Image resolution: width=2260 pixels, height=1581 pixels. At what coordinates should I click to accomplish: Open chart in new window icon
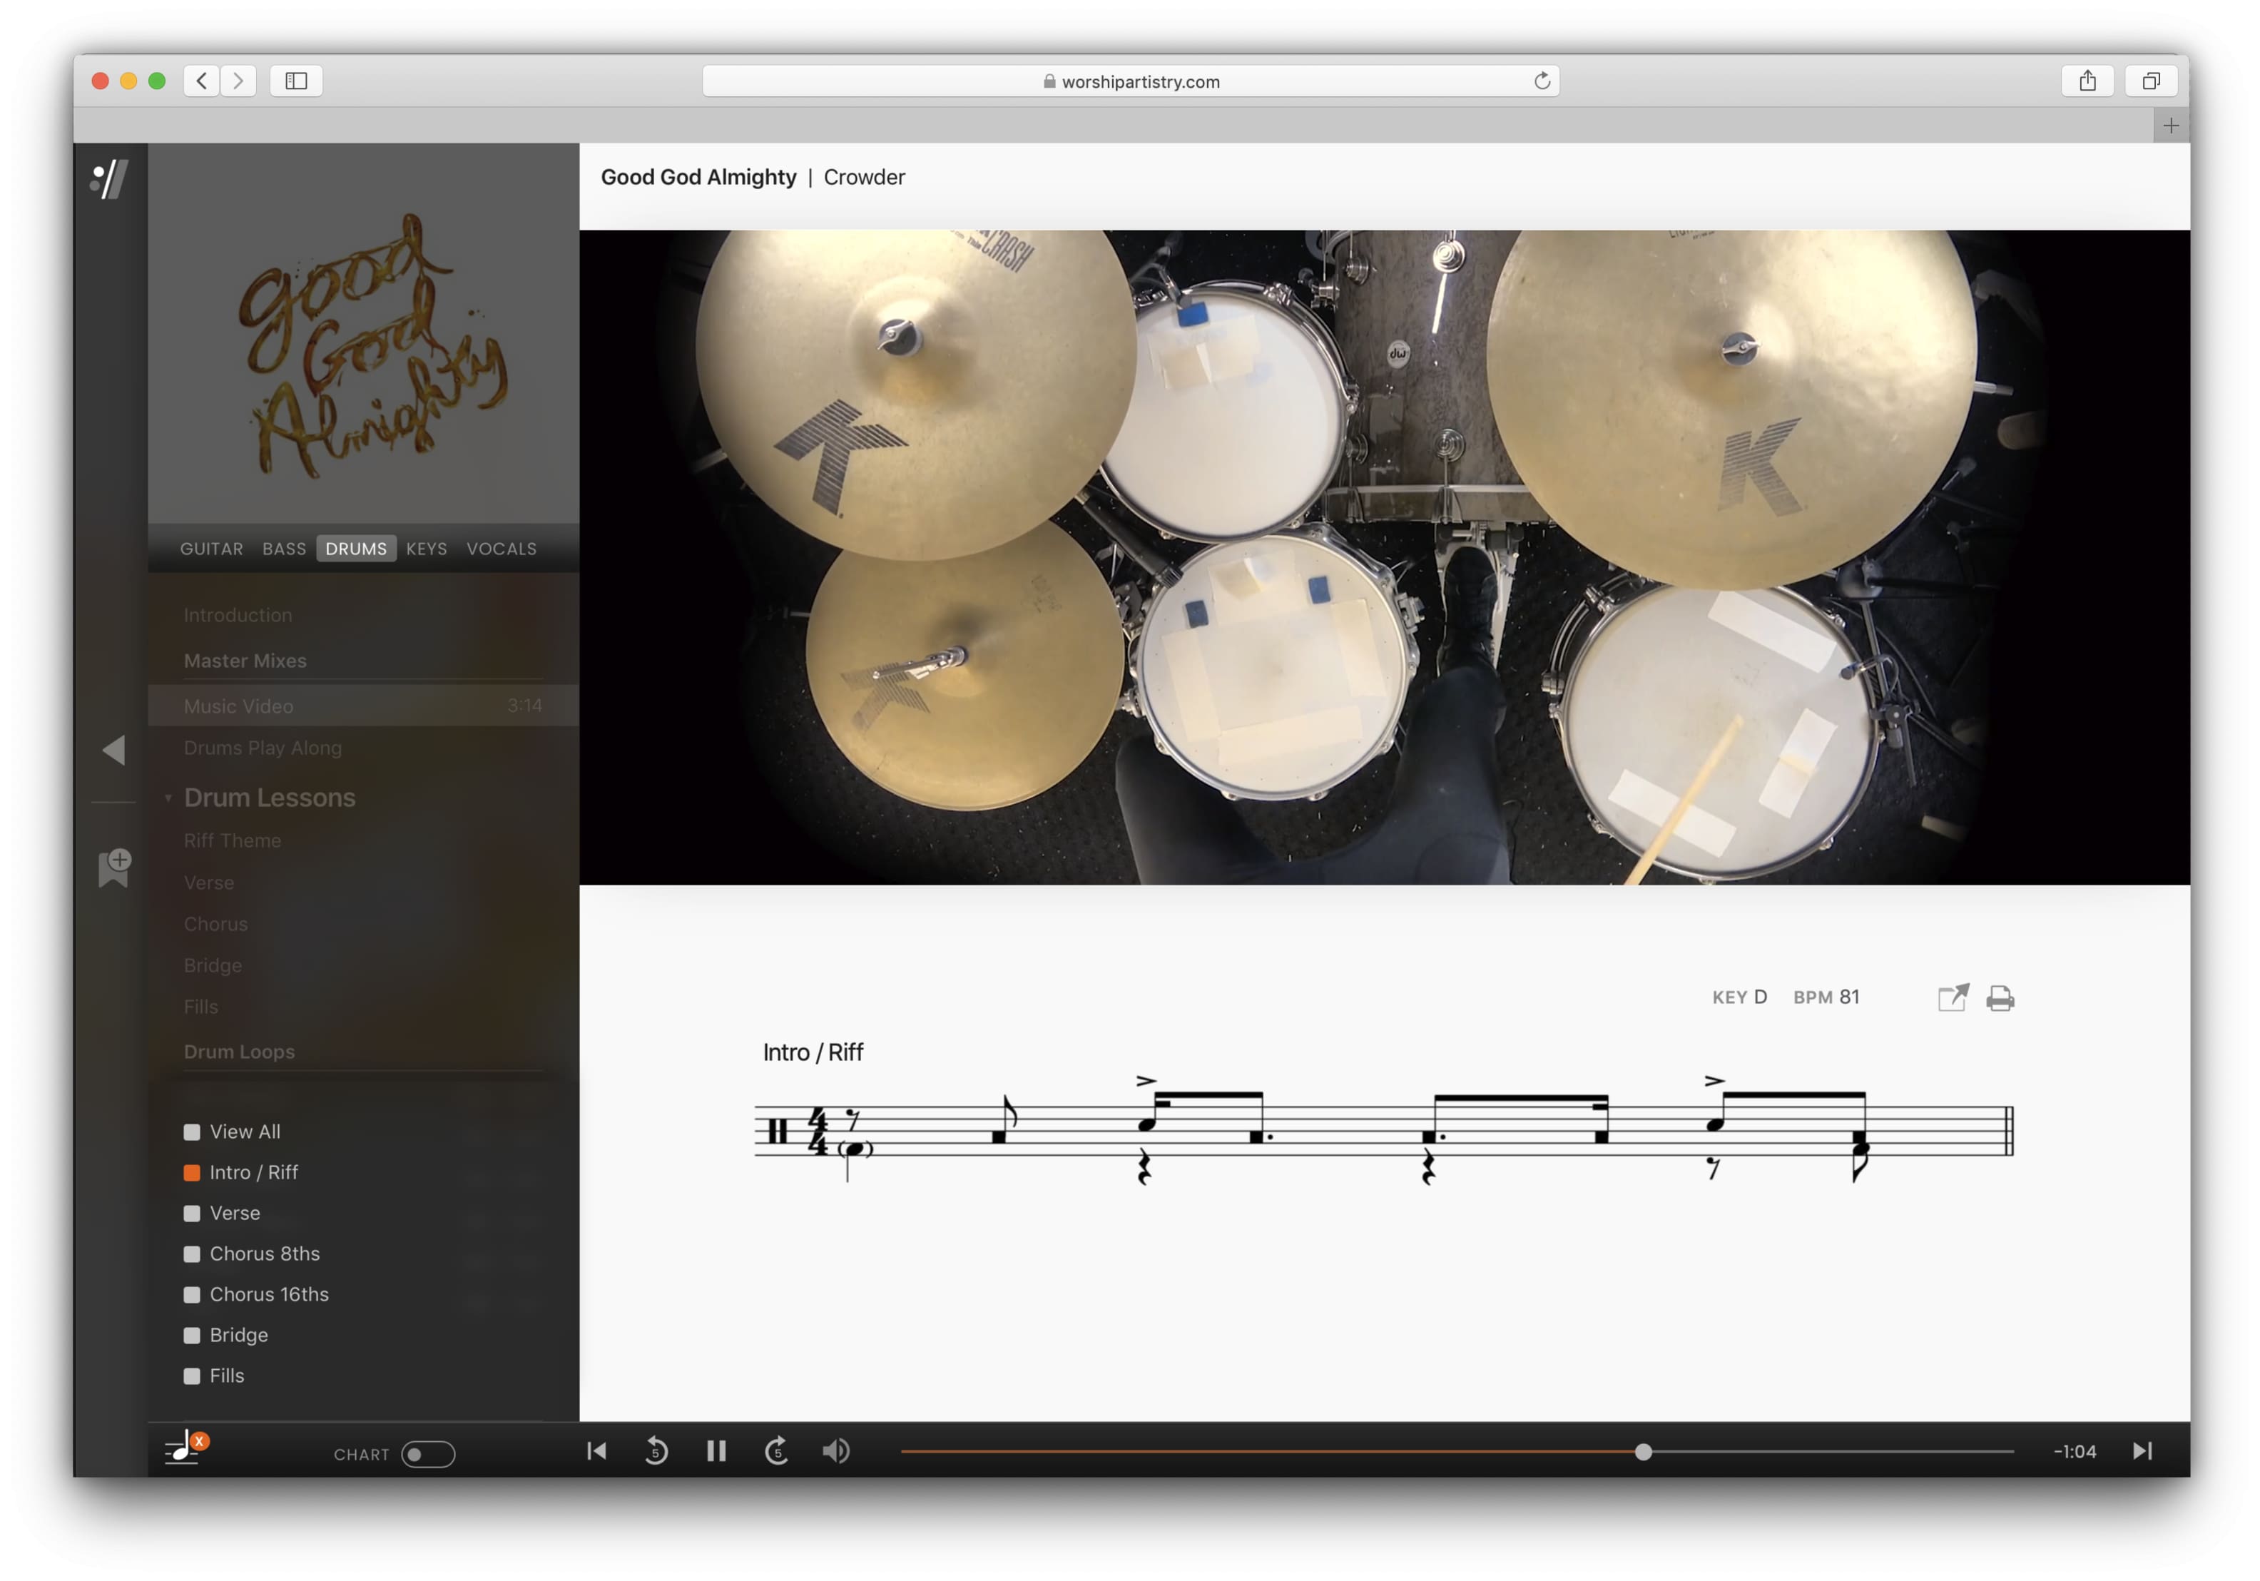click(x=1952, y=998)
